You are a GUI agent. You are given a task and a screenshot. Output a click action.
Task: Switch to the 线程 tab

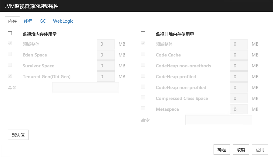pyautogui.click(x=28, y=21)
